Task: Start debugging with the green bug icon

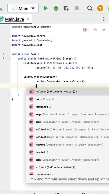Action: coord(56,8)
